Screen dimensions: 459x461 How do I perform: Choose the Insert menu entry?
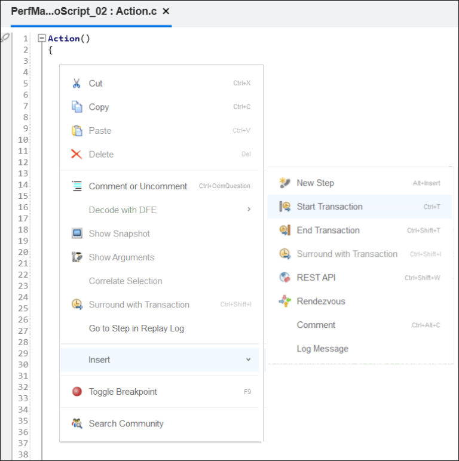[x=99, y=359]
